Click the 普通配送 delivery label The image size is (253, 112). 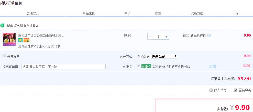point(143,56)
